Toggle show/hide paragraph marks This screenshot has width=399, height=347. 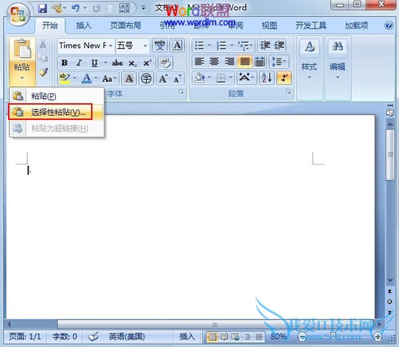point(284,77)
